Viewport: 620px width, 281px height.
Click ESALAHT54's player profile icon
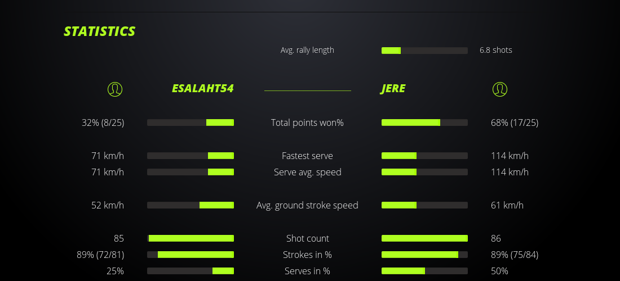pos(115,89)
